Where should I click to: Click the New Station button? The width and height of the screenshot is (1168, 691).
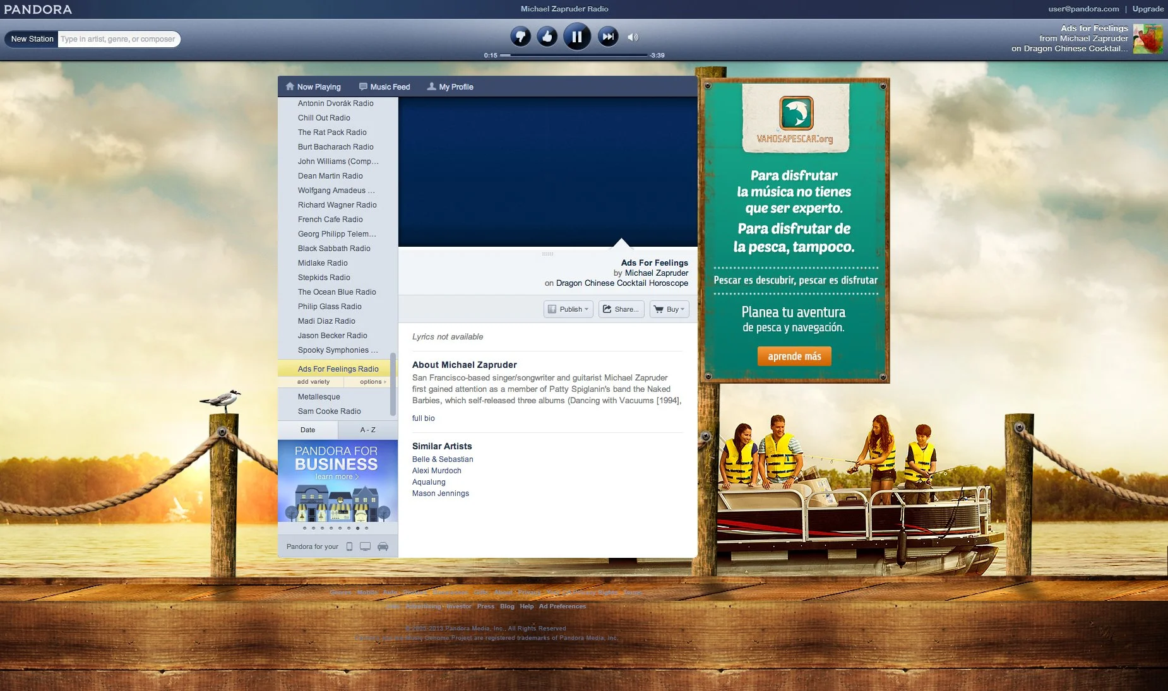[32, 39]
